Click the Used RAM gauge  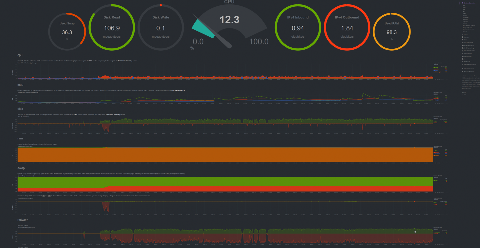point(391,32)
